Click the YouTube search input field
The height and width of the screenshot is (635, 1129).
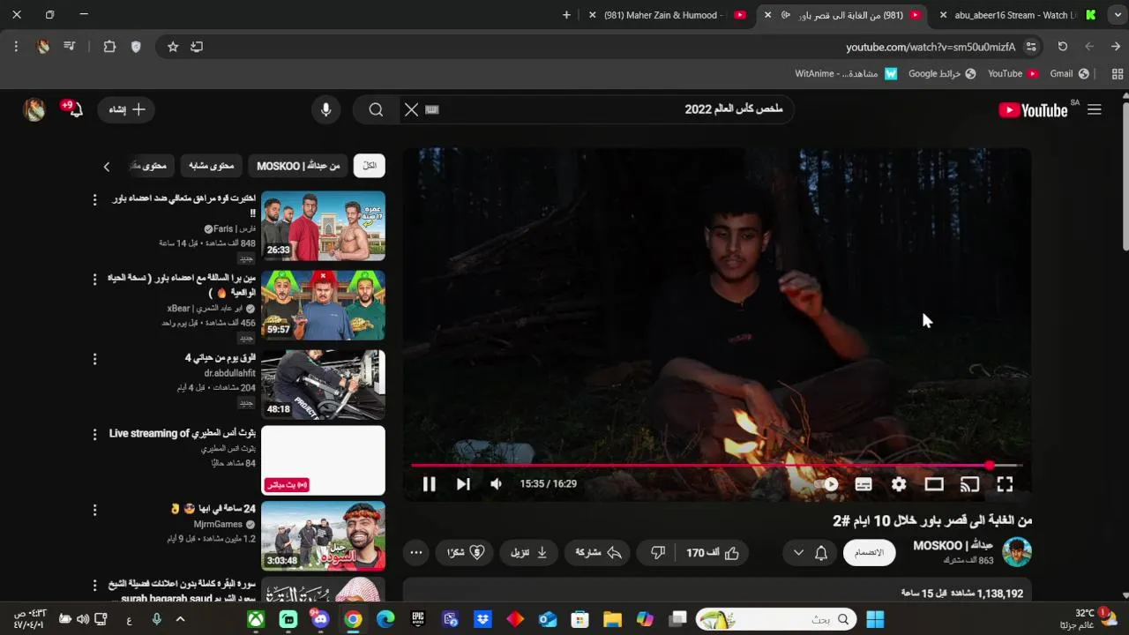point(617,109)
